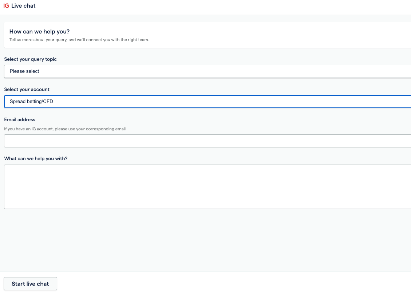Click the 'What can we help you with?' label
Viewport: 411px width, 292px height.
(36, 159)
